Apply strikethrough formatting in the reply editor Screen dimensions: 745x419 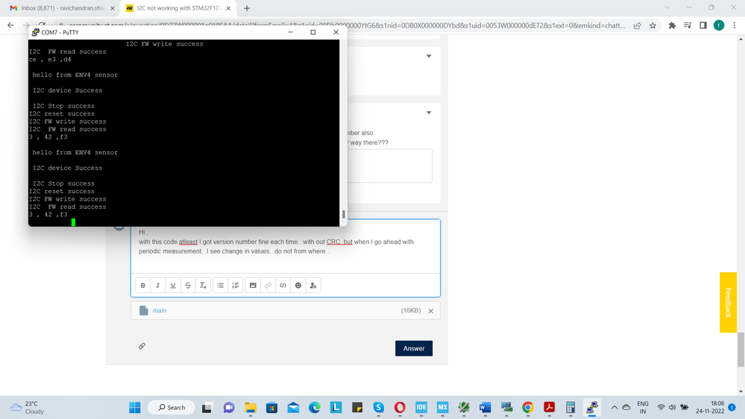188,286
